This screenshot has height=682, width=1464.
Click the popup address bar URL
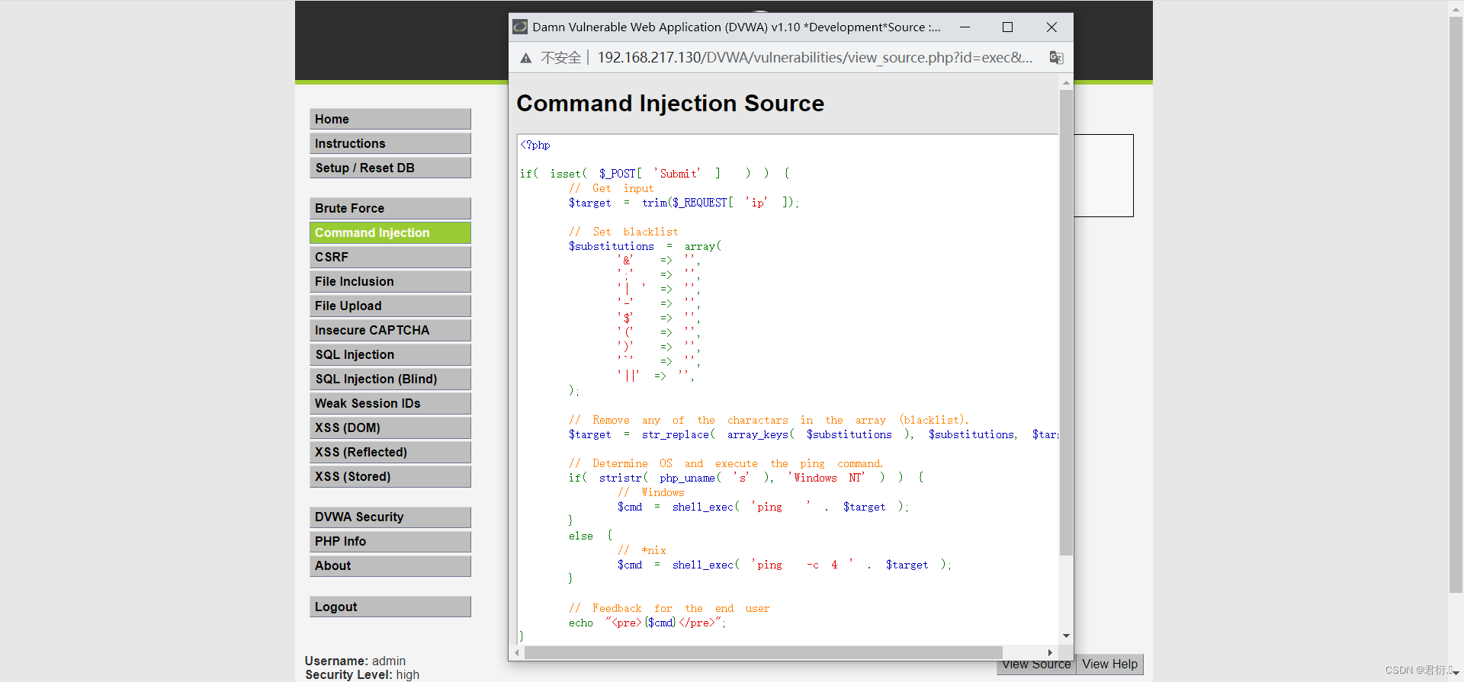[815, 58]
